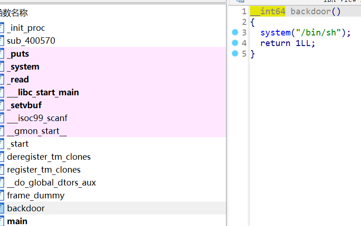
Task: Select the main function row
Action: click(113, 220)
